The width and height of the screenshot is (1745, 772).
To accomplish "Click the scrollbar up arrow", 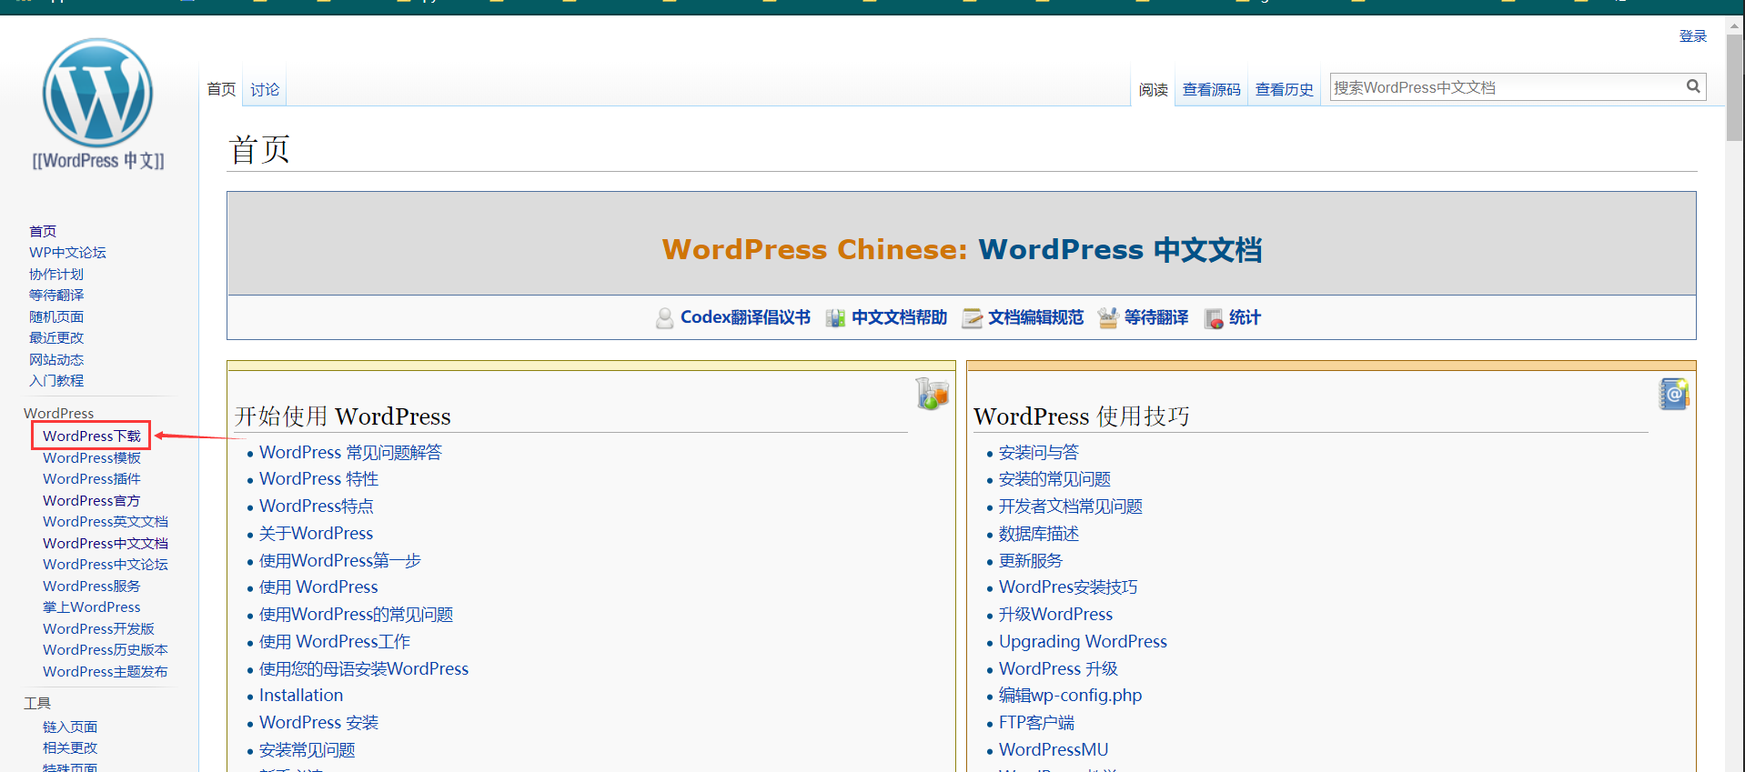I will coord(1735,25).
